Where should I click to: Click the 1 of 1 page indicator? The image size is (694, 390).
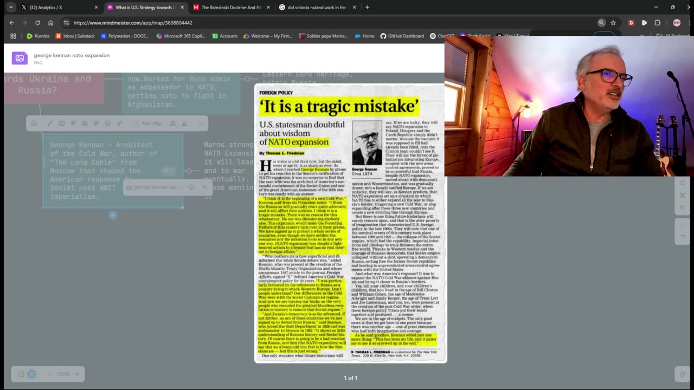click(x=351, y=378)
